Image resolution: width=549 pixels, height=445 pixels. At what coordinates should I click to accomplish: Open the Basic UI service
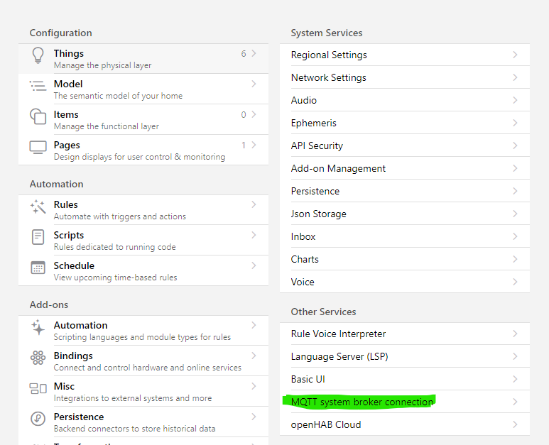point(308,379)
